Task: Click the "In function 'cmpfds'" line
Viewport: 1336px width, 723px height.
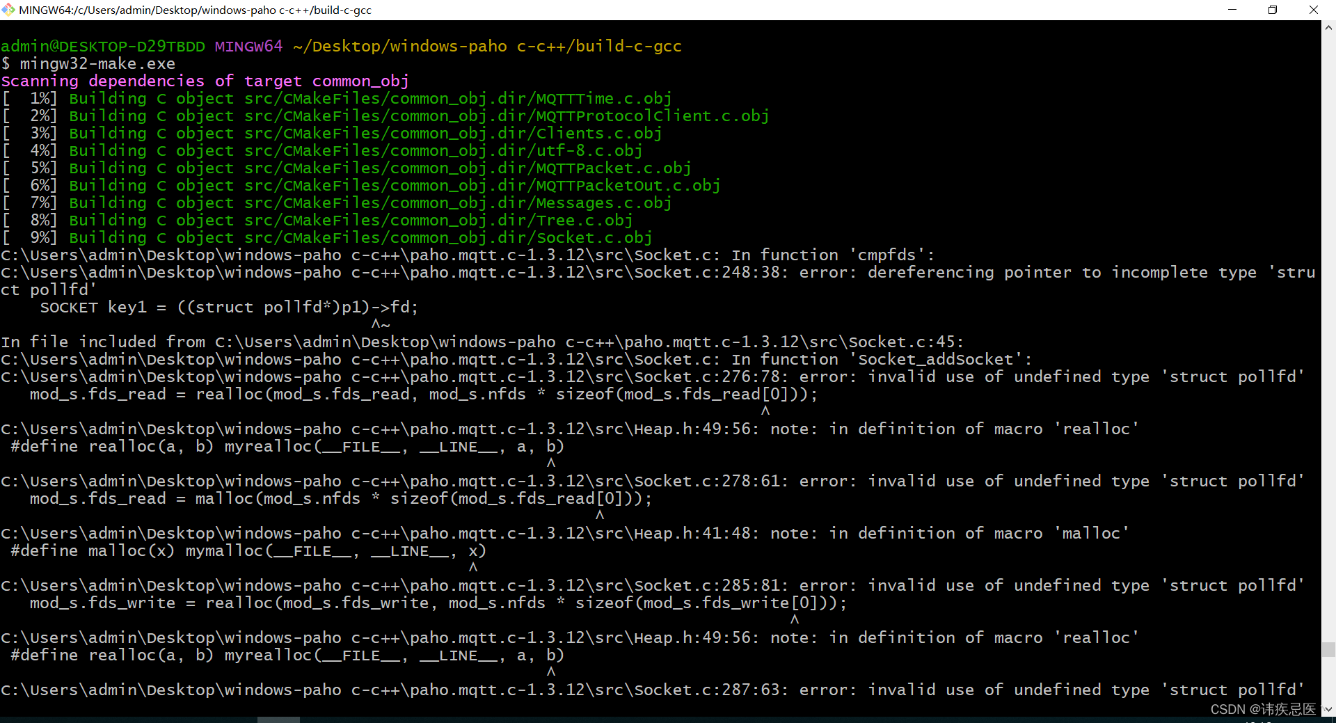Action: click(468, 255)
